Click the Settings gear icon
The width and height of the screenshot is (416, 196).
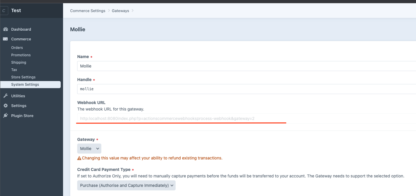tap(5, 106)
